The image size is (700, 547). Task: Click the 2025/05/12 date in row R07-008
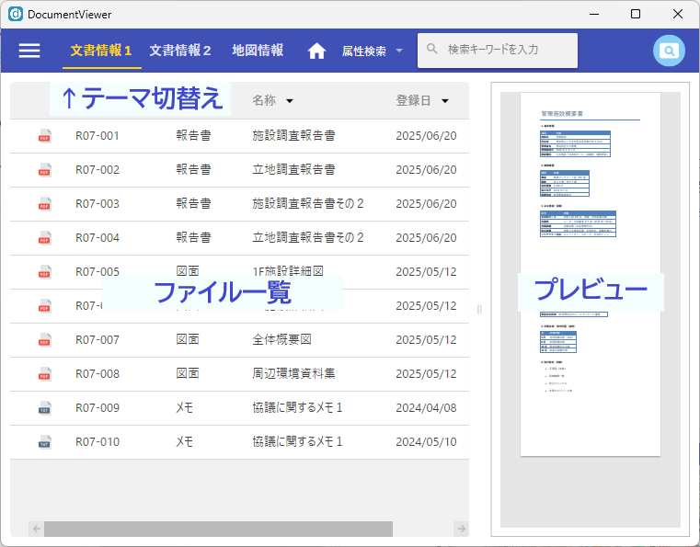coord(426,374)
